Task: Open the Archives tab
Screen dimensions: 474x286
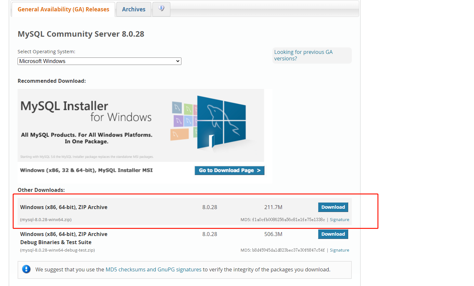Action: (x=134, y=9)
